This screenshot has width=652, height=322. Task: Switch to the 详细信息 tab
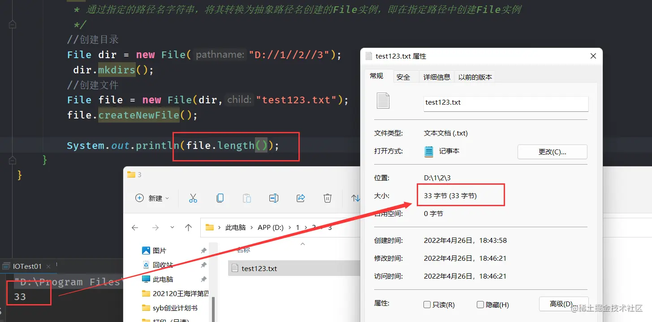pos(437,77)
